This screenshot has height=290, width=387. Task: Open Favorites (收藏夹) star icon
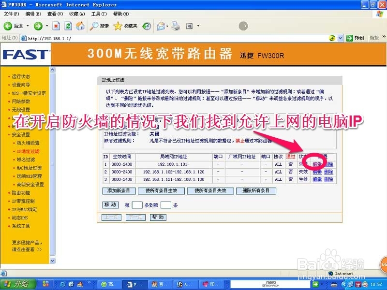pyautogui.click(x=125, y=26)
